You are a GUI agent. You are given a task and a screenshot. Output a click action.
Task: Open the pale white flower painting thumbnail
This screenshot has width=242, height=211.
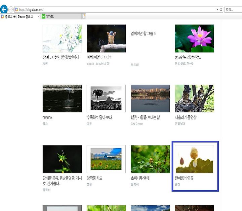(62, 39)
